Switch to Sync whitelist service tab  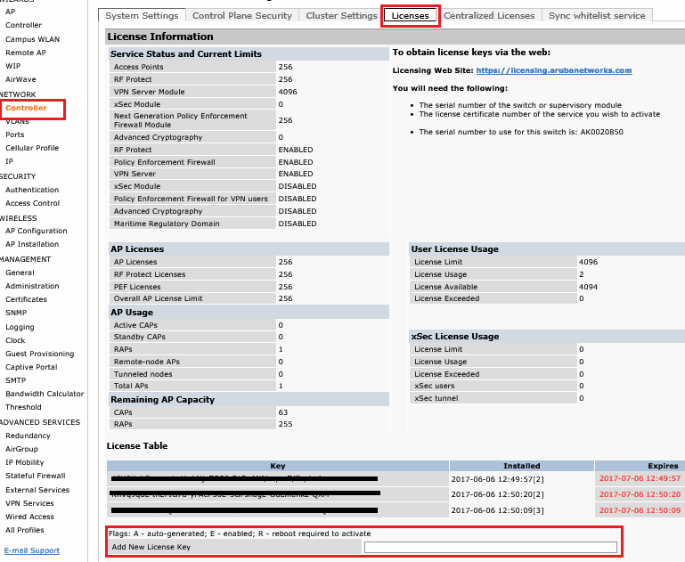tap(597, 16)
